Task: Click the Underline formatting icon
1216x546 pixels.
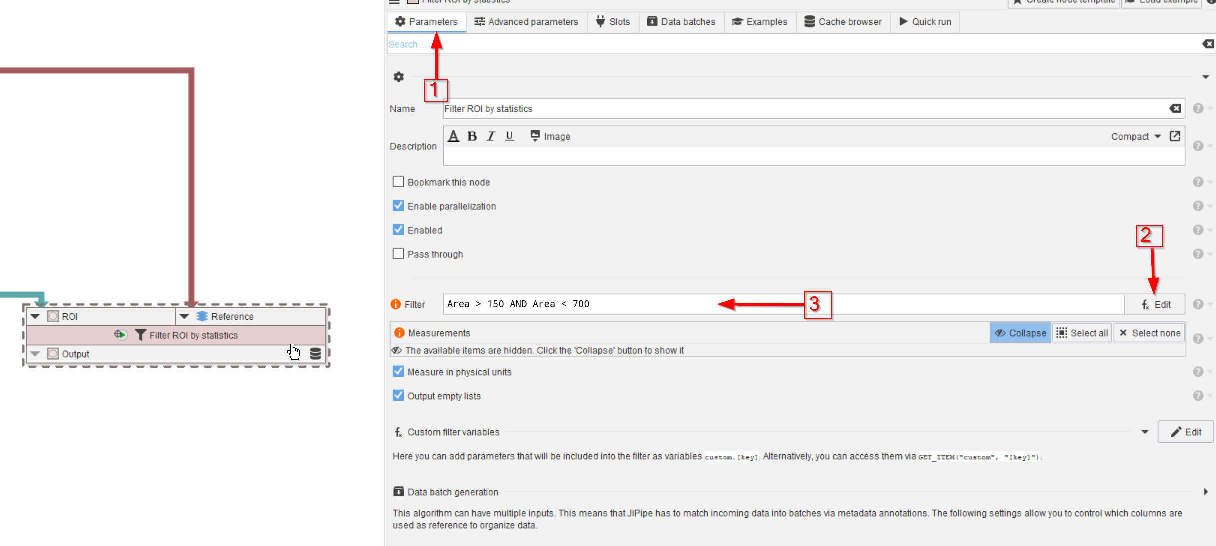Action: tap(509, 136)
